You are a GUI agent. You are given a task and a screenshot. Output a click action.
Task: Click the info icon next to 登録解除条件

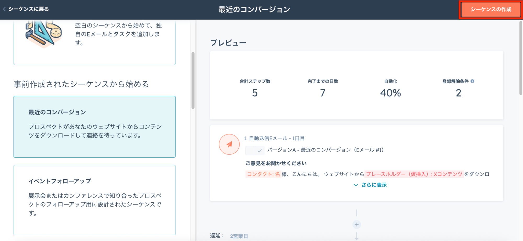[472, 81]
